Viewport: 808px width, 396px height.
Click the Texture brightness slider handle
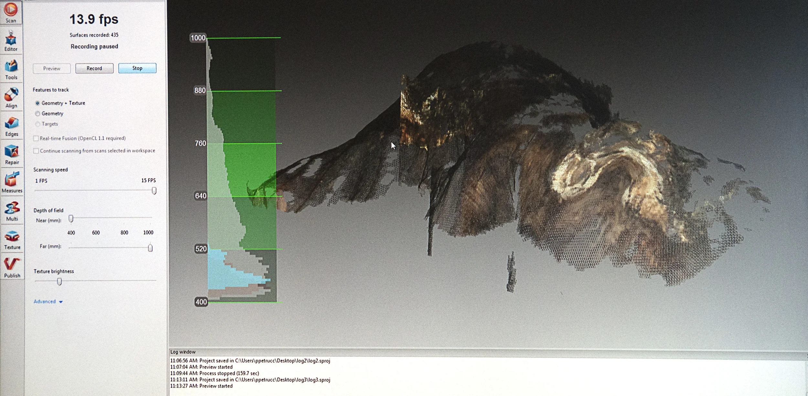[x=59, y=281]
